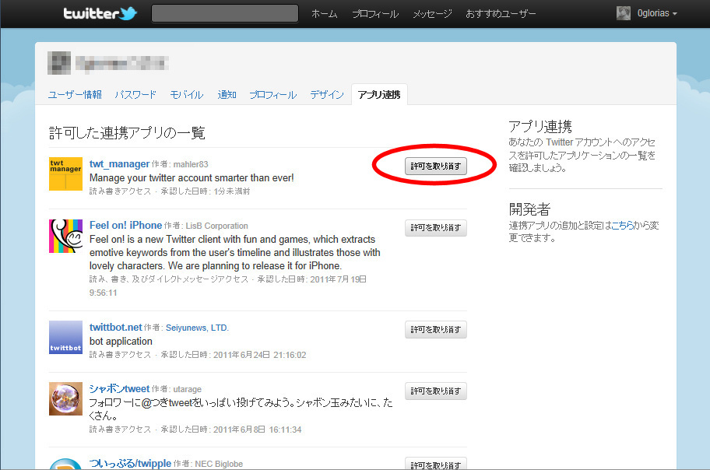710x470 pixels.
Task: Select the アプリ連携 settings tab
Action: point(379,95)
